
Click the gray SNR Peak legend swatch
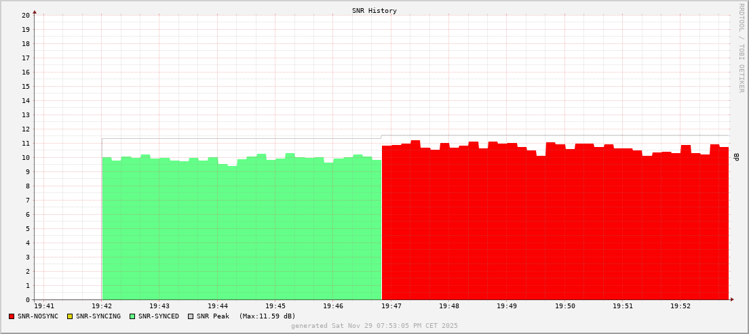[x=191, y=316]
